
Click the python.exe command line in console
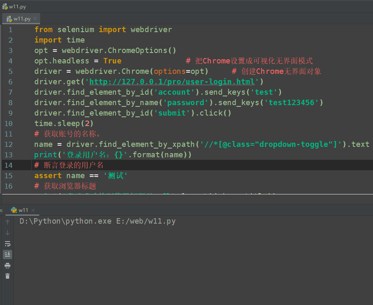[x=97, y=221]
